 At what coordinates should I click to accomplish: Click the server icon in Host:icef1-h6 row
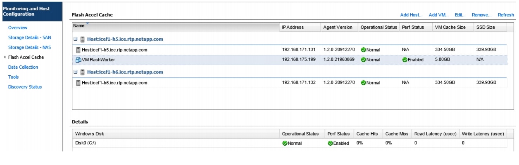pos(79,83)
